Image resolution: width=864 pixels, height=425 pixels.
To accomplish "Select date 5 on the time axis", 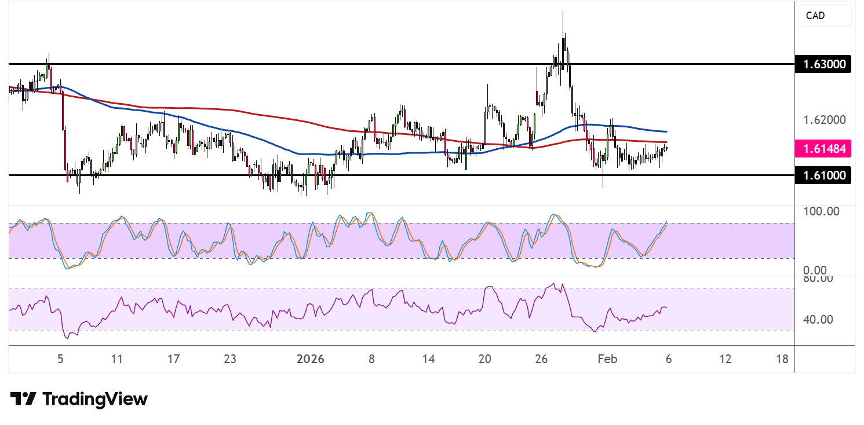I will click(x=60, y=359).
